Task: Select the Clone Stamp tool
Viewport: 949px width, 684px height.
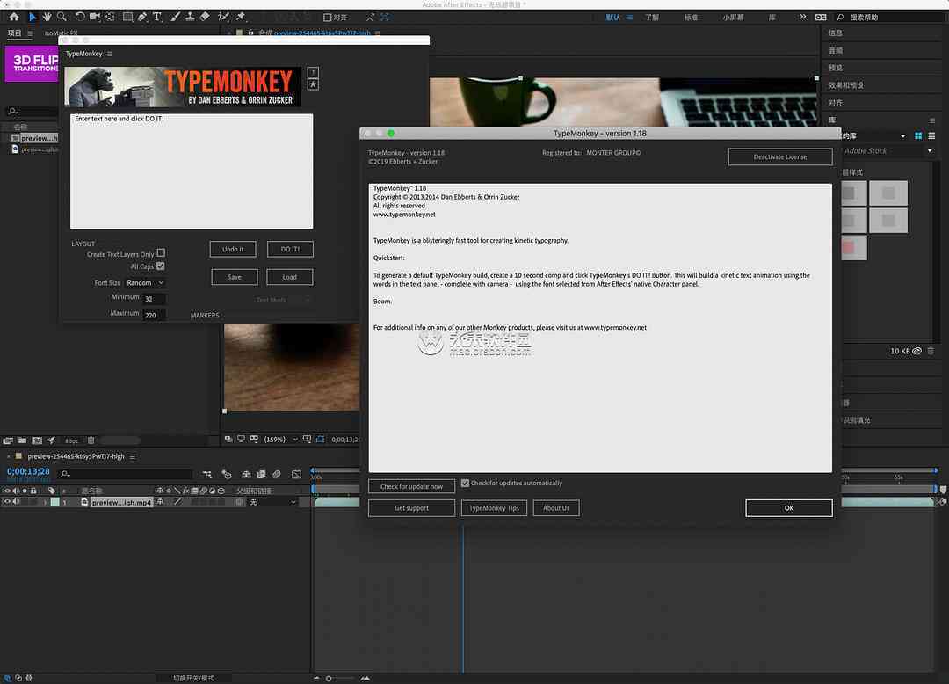Action: pyautogui.click(x=190, y=17)
